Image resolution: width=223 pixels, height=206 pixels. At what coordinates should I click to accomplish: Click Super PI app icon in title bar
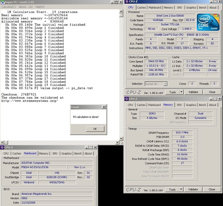point(2,2)
